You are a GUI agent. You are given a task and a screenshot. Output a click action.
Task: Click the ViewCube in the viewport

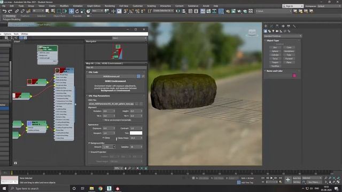pos(252,33)
